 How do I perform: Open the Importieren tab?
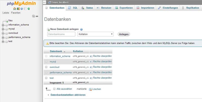145,8
